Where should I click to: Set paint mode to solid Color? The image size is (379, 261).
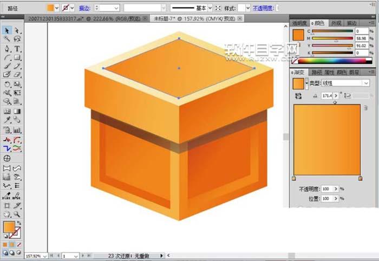point(5,245)
